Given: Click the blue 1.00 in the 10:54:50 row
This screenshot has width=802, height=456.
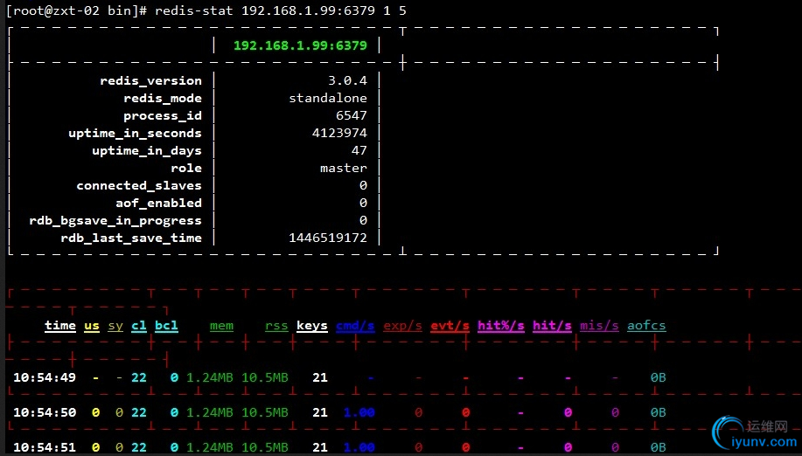Looking at the screenshot, I should [x=359, y=412].
